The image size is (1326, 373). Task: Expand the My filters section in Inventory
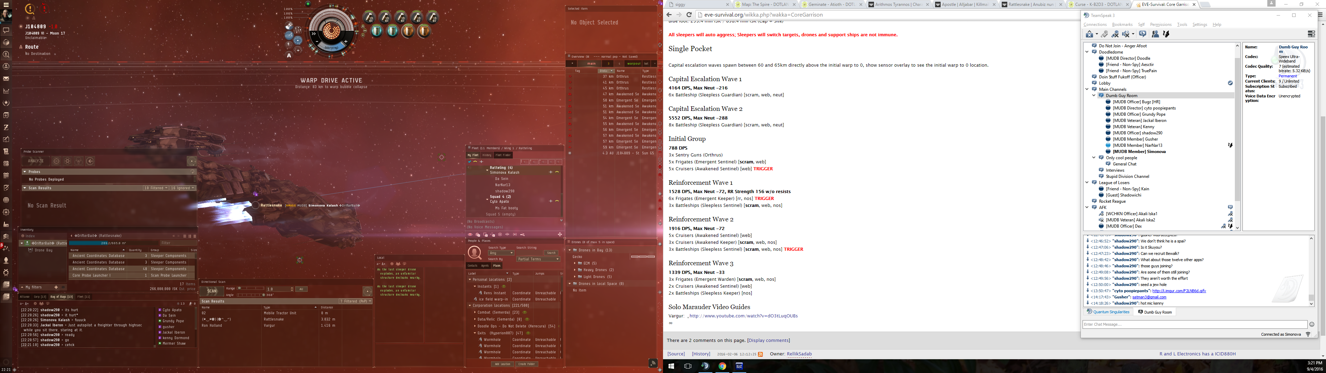pyautogui.click(x=22, y=287)
